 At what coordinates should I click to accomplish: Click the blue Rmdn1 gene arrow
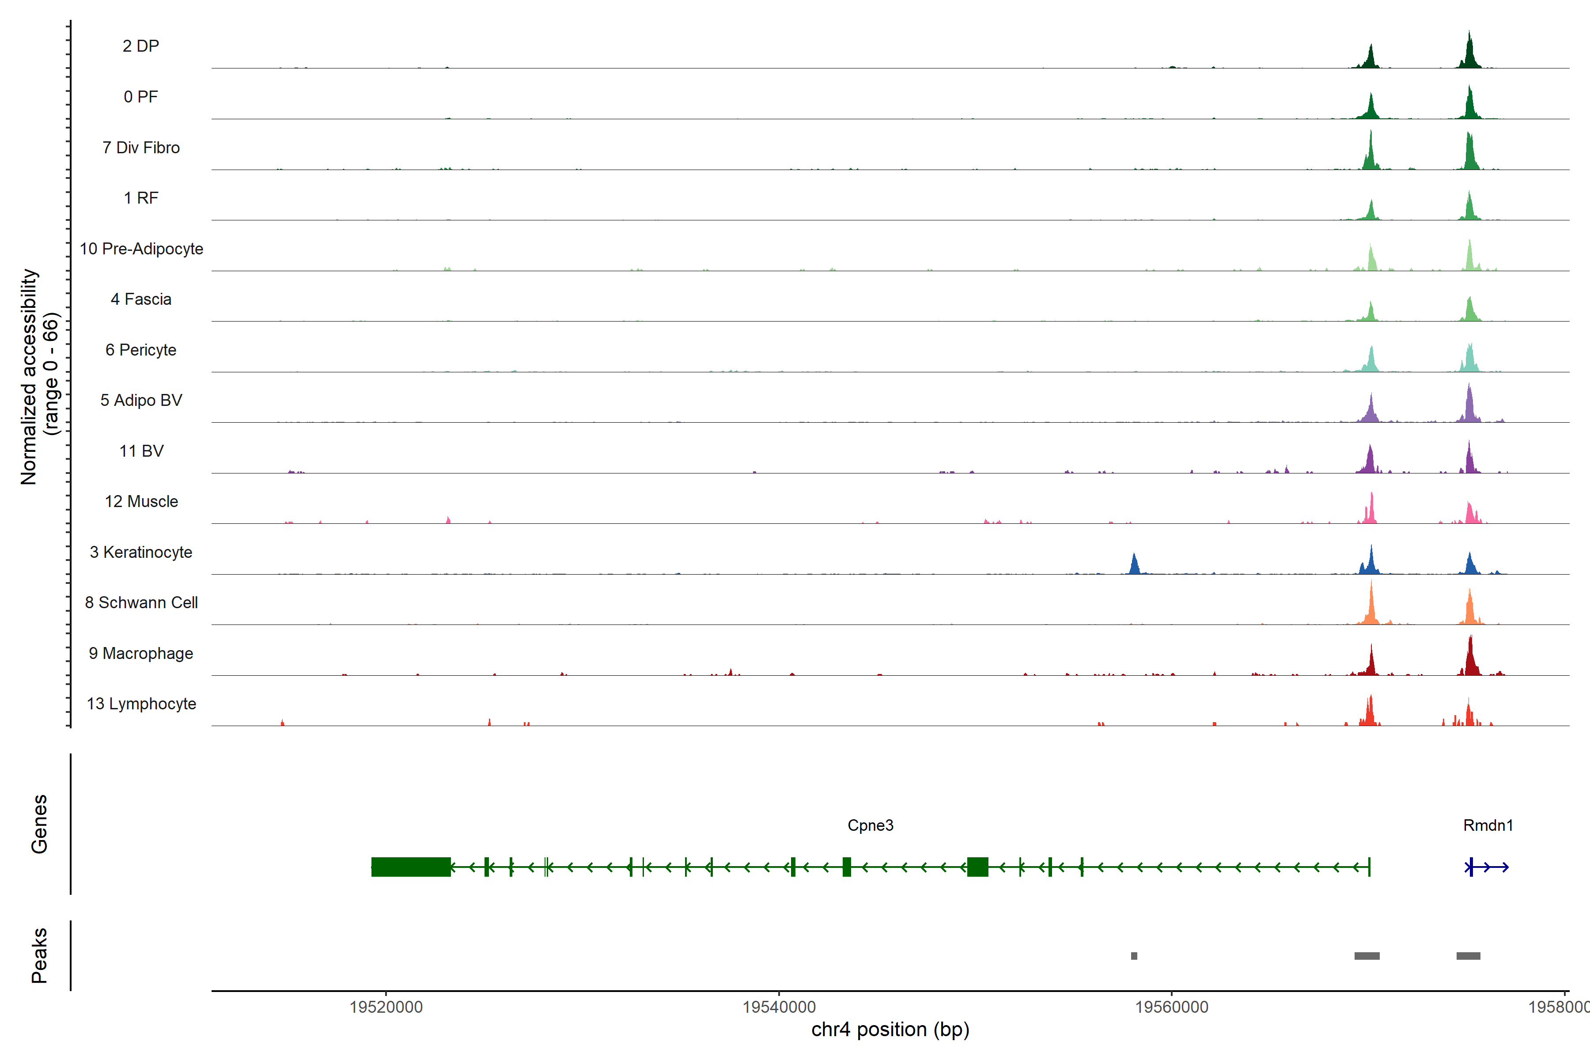point(1487,867)
